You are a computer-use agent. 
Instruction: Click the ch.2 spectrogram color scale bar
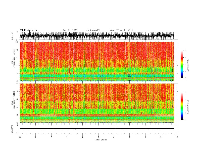click(182, 106)
